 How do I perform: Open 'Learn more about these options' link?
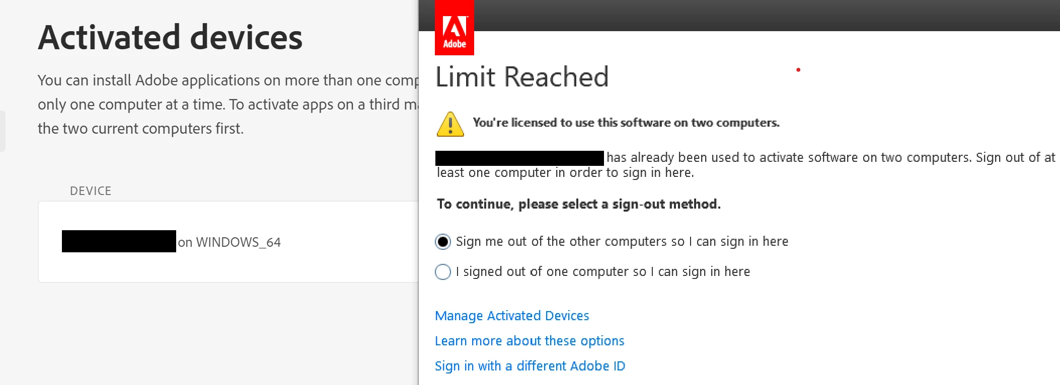coord(529,341)
